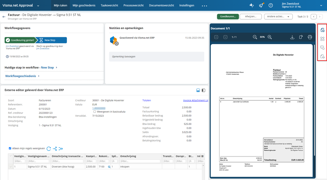Screen dimensions: 327x180
Task: Rotate the document in the viewer
Action: click(301, 37)
